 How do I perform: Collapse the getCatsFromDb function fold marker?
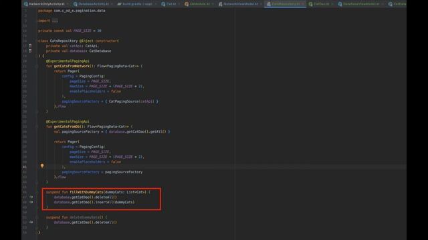click(37, 127)
